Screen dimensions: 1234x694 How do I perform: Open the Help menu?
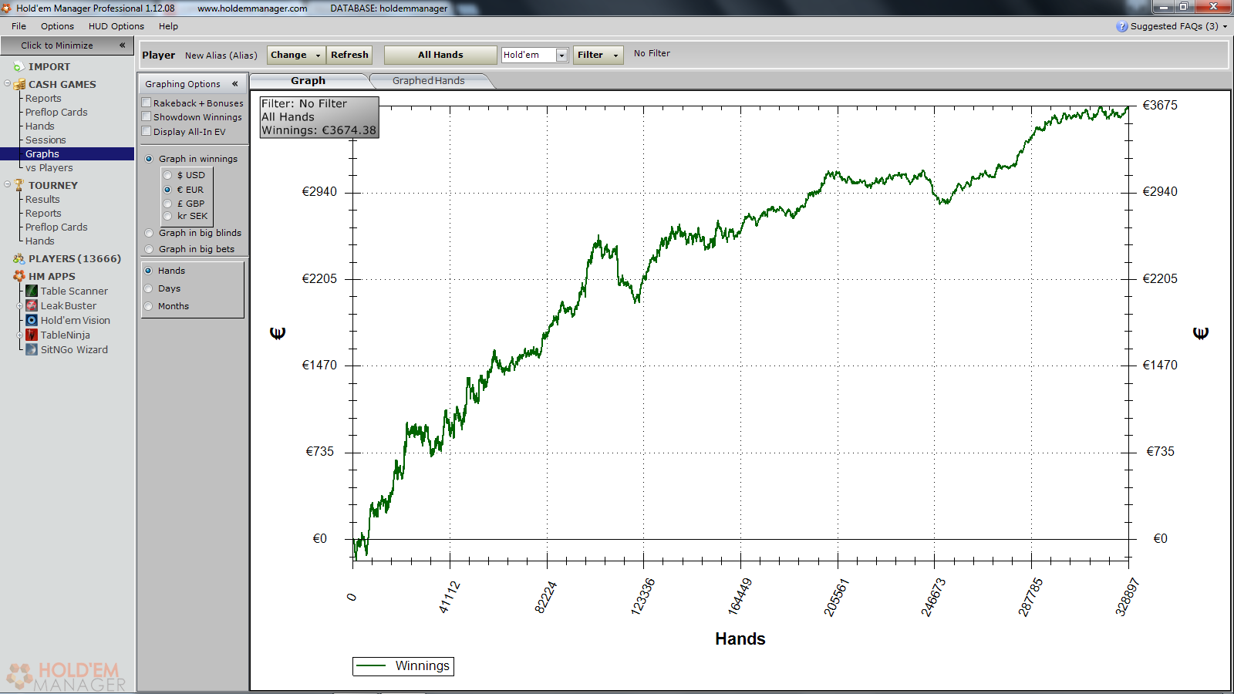[168, 26]
